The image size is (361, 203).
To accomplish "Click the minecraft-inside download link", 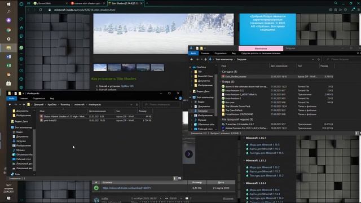I will coord(126,188).
